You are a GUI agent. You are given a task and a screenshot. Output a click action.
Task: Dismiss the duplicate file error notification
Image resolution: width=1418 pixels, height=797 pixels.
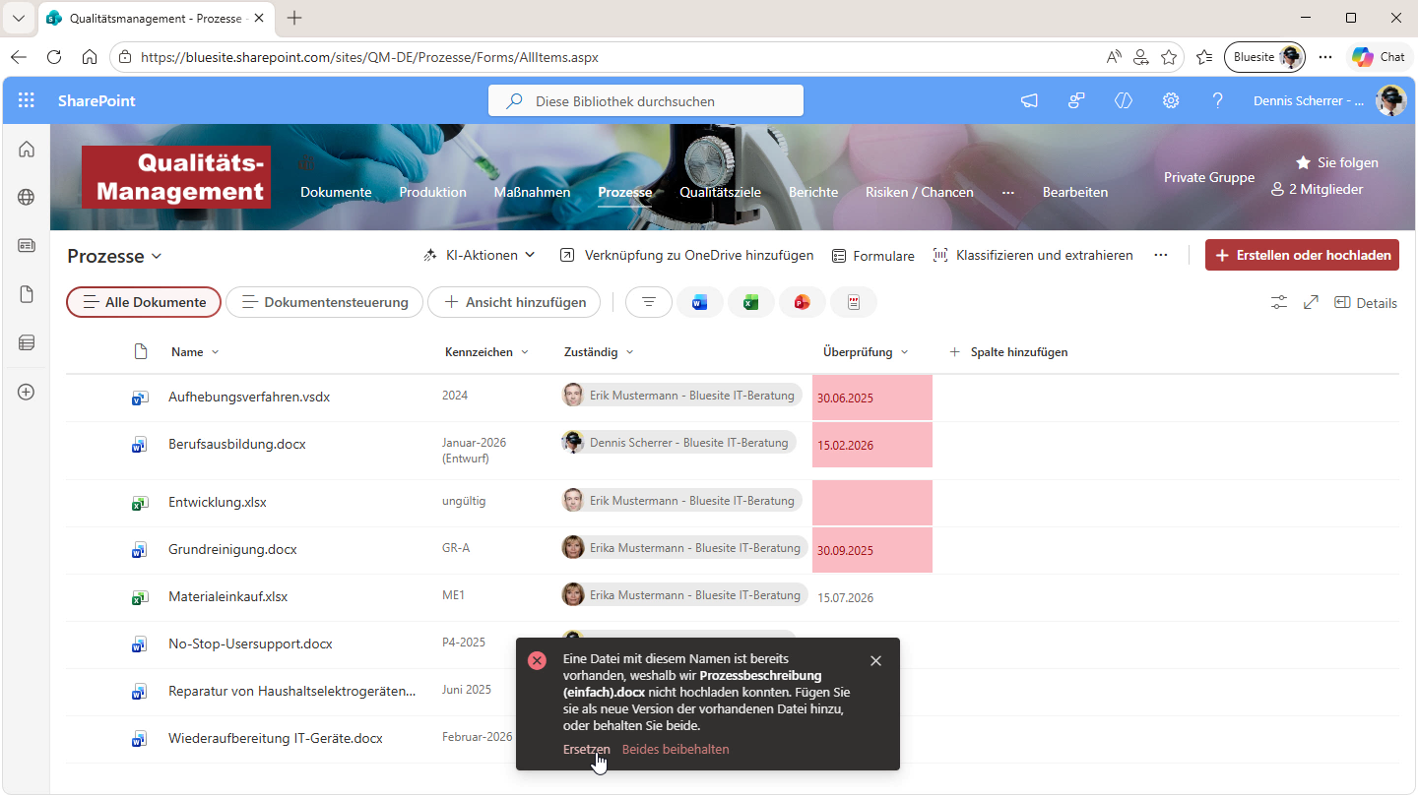875,661
